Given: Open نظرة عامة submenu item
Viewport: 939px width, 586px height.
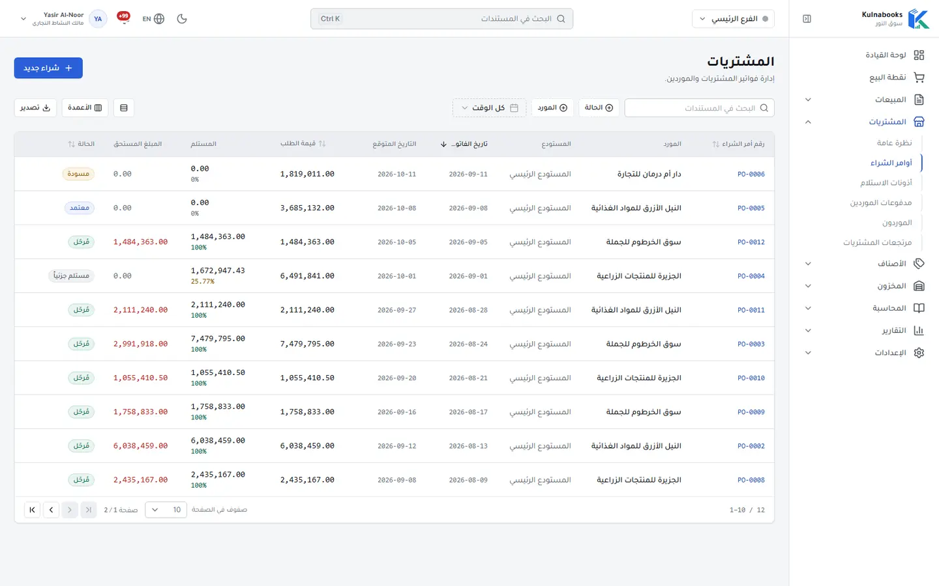Looking at the screenshot, I should tap(894, 143).
